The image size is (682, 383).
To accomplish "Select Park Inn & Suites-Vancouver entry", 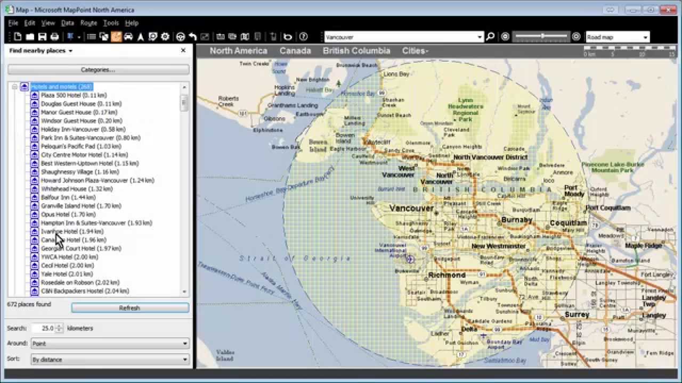I will click(x=91, y=138).
